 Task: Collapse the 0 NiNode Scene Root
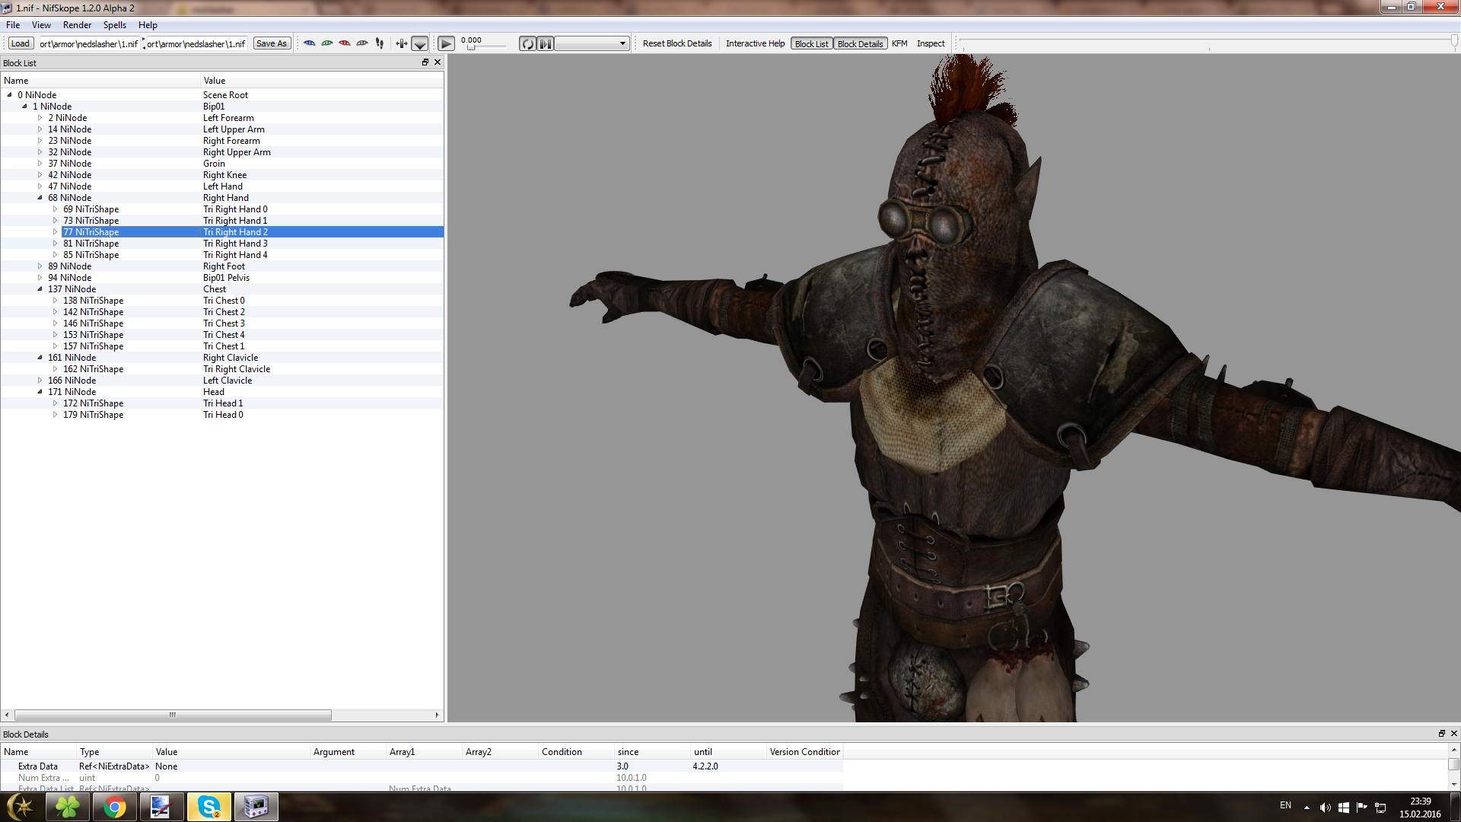pyautogui.click(x=9, y=95)
